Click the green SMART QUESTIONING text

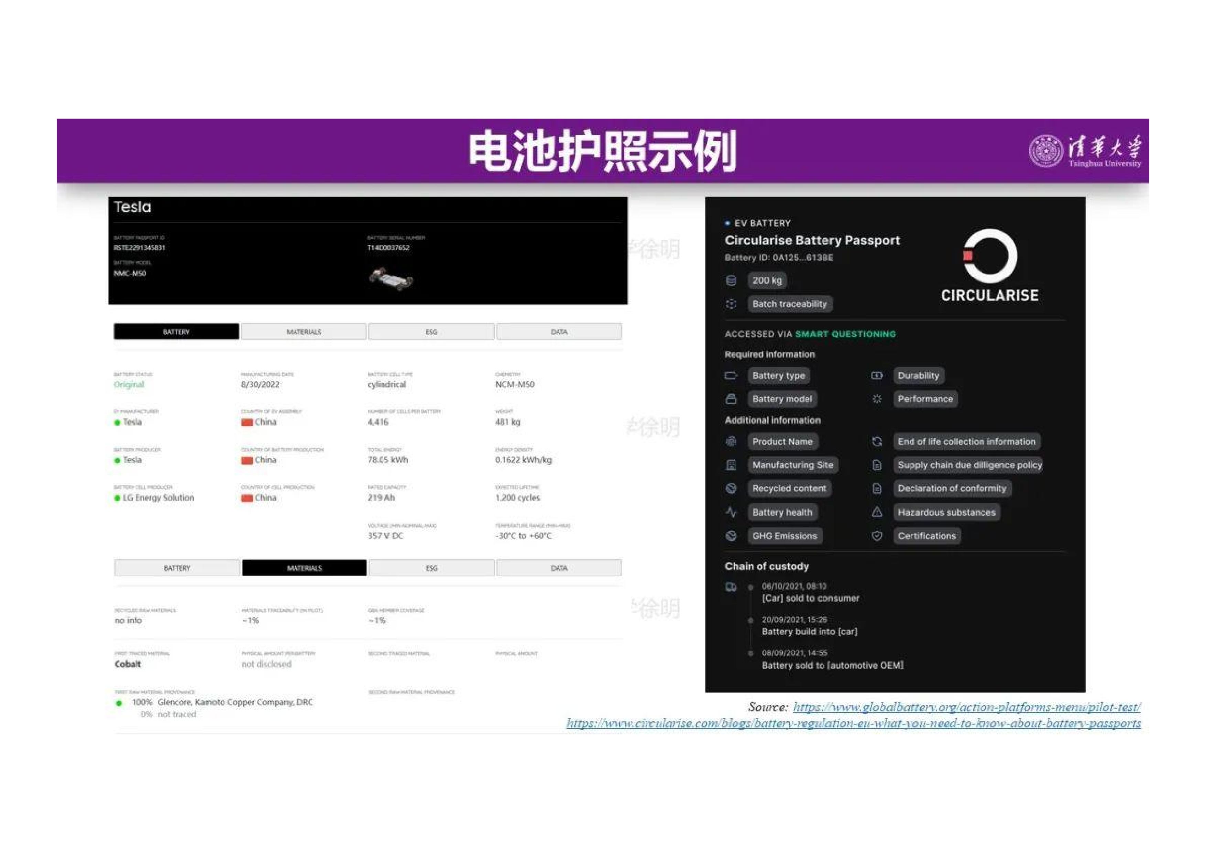(x=846, y=334)
